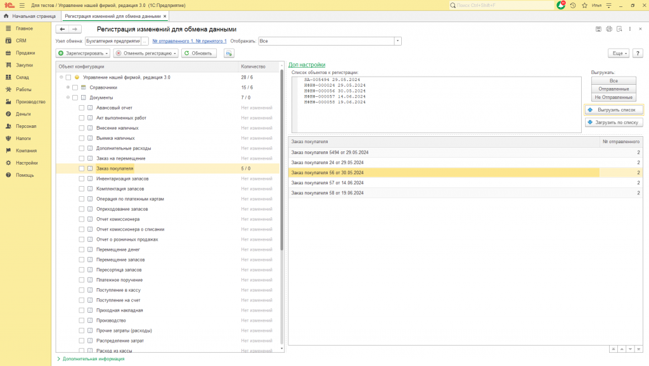The width and height of the screenshot is (649, 366).
Task: Click the Не Отправленные button
Action: tap(614, 97)
